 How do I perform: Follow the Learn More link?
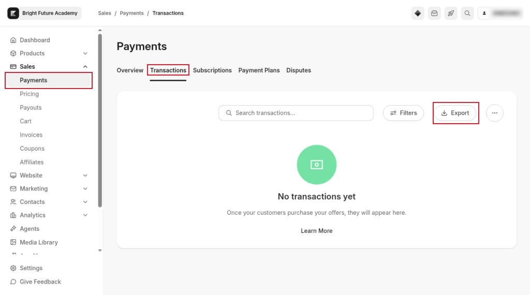tap(317, 231)
